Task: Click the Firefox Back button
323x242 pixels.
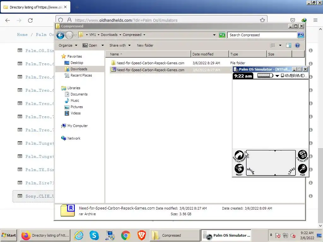Action: pos(8,20)
